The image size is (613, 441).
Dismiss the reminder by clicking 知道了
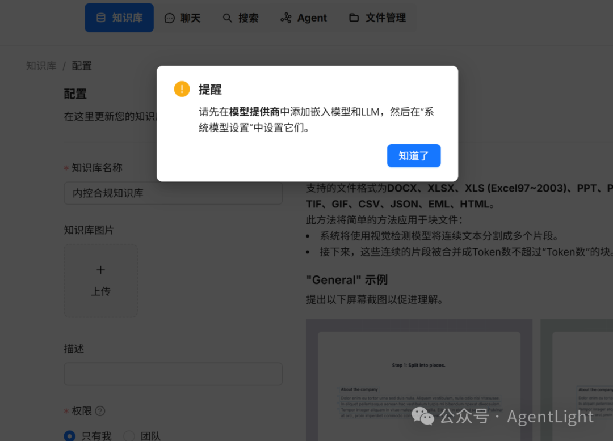coord(414,155)
